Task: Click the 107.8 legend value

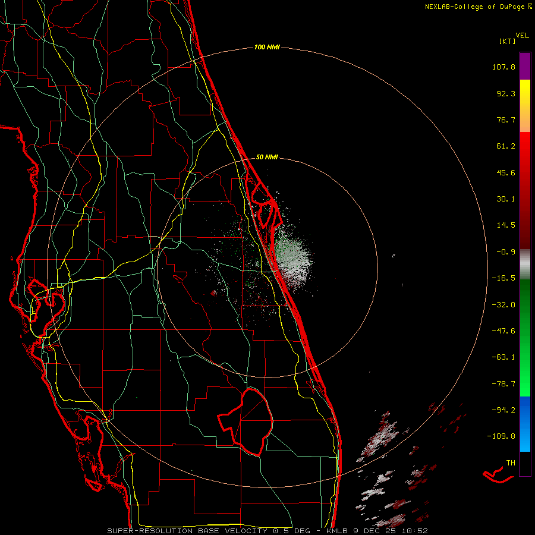Action: click(x=503, y=67)
